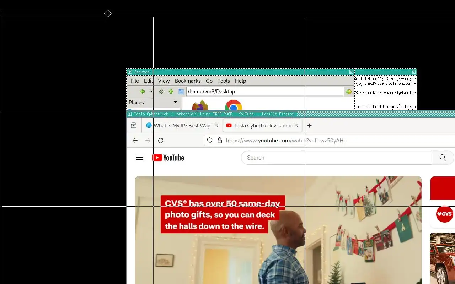This screenshot has width=455, height=284.
Task: Go up to parent folder with up arrow
Action: pyautogui.click(x=171, y=92)
